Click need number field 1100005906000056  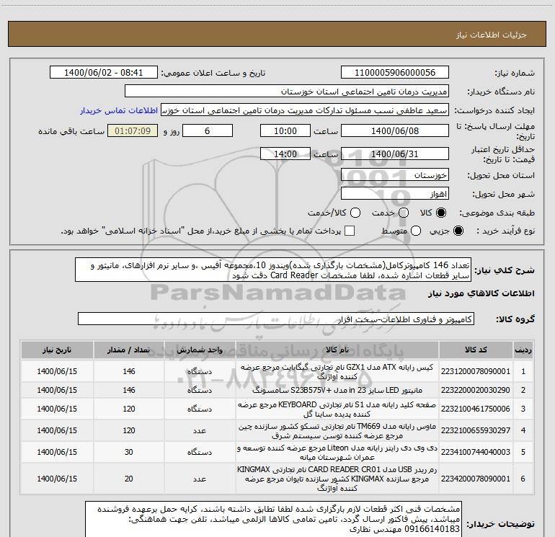(x=395, y=73)
